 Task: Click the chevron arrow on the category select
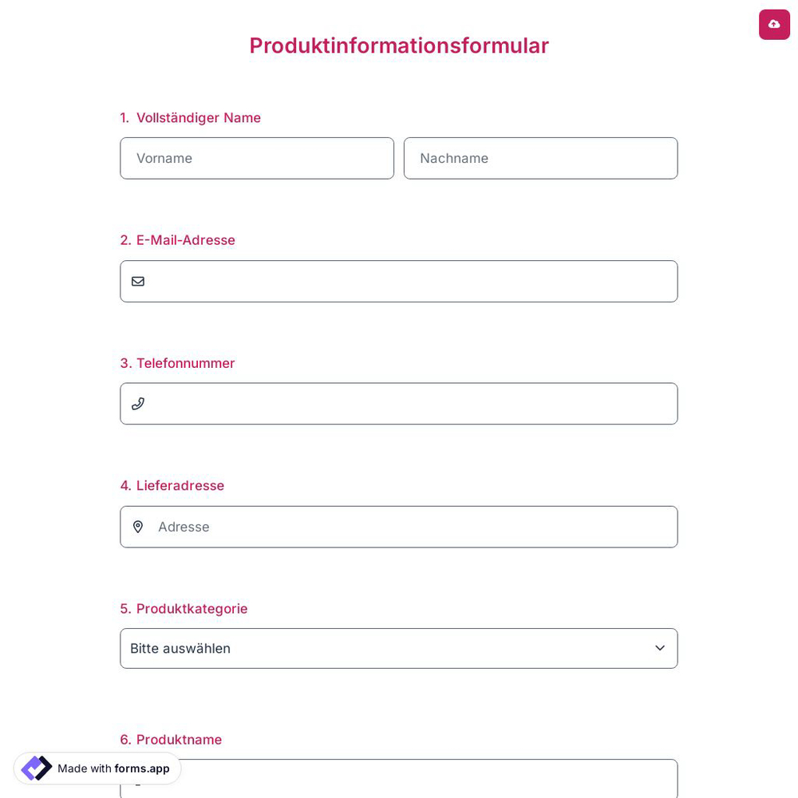(x=660, y=648)
